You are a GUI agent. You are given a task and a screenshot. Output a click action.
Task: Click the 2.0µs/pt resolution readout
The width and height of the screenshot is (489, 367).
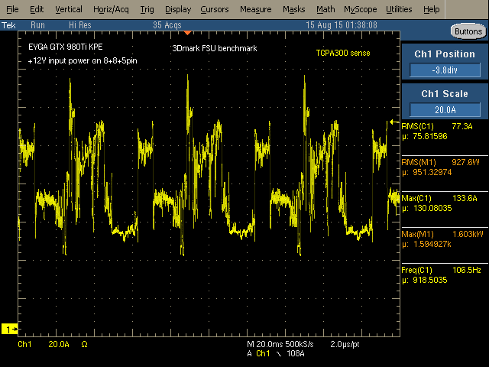345,344
